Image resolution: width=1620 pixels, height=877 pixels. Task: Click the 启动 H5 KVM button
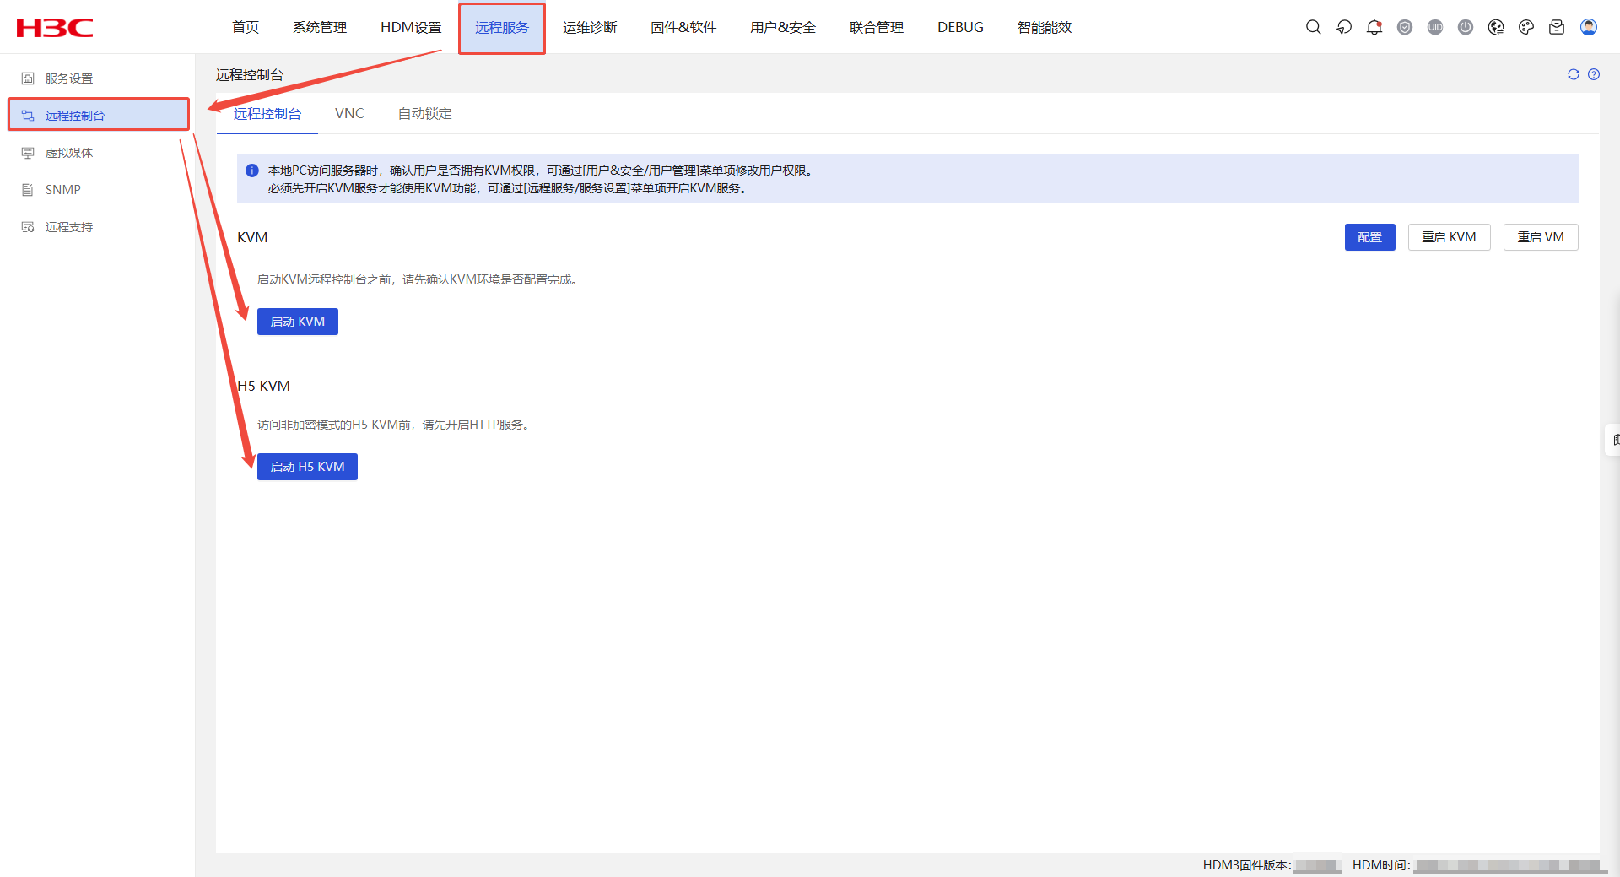pyautogui.click(x=307, y=467)
